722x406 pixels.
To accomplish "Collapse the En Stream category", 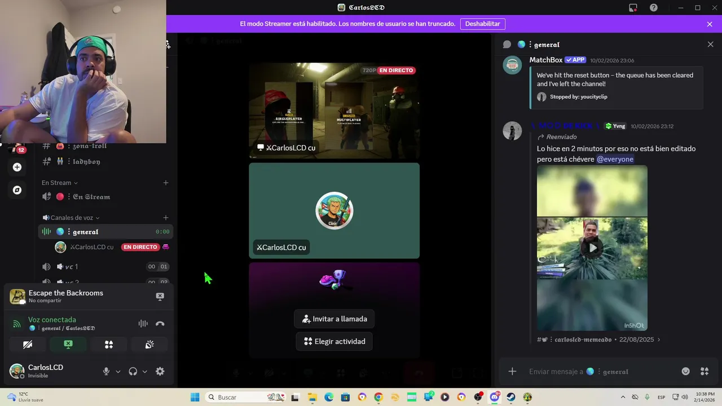I will click(x=59, y=183).
